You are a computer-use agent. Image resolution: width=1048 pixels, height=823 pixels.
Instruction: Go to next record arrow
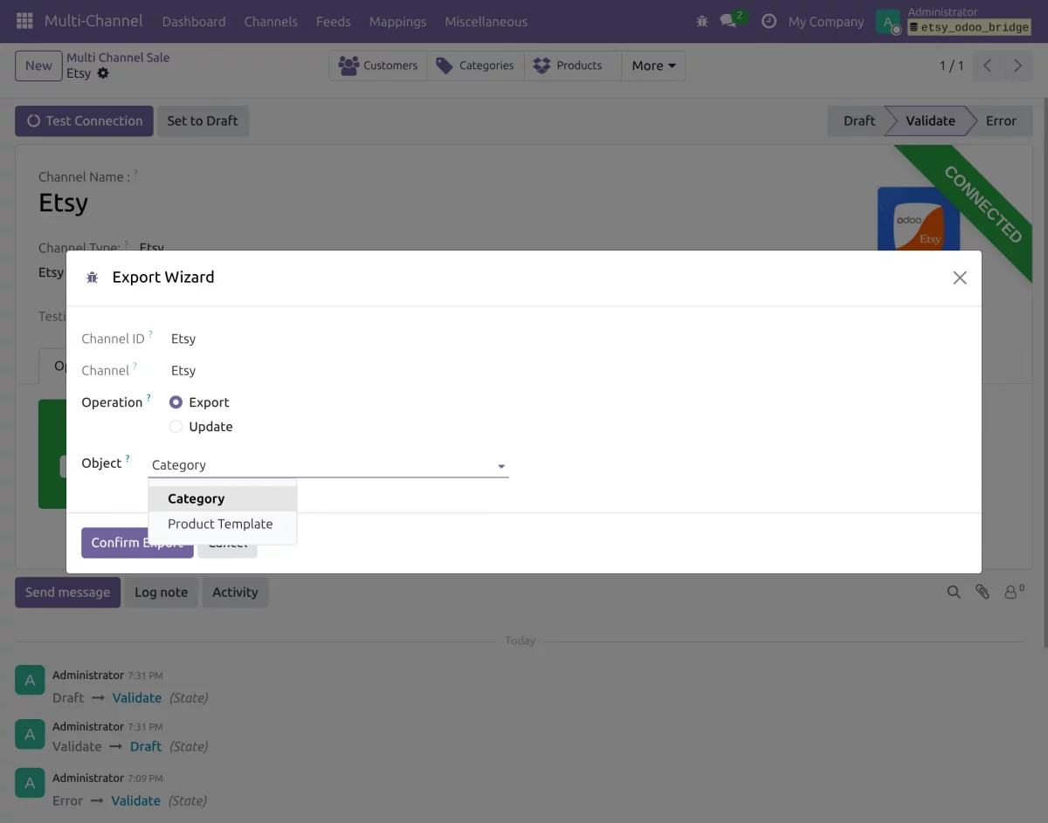[1017, 65]
